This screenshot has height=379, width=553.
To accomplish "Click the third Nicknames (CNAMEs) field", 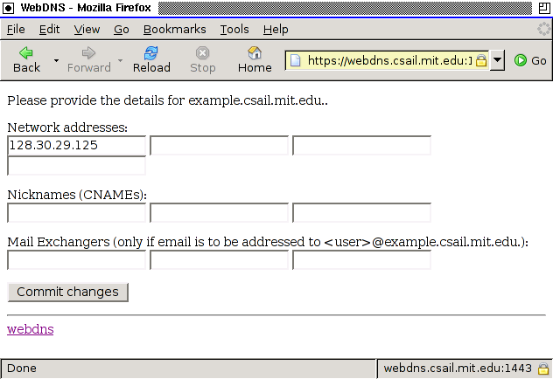I will 362,212.
